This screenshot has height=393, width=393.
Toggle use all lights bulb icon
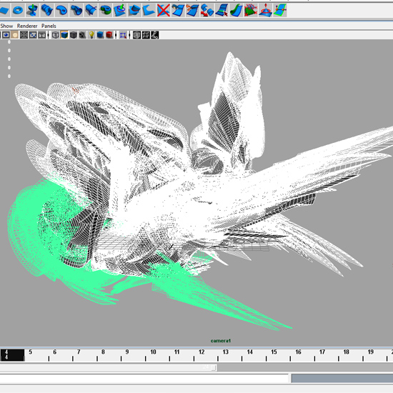pos(91,35)
